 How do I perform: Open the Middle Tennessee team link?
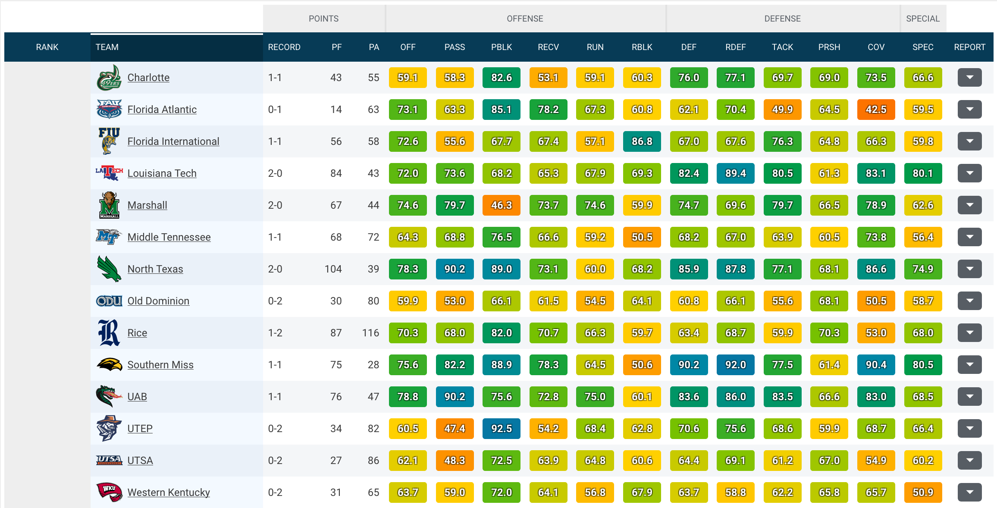[x=169, y=237]
